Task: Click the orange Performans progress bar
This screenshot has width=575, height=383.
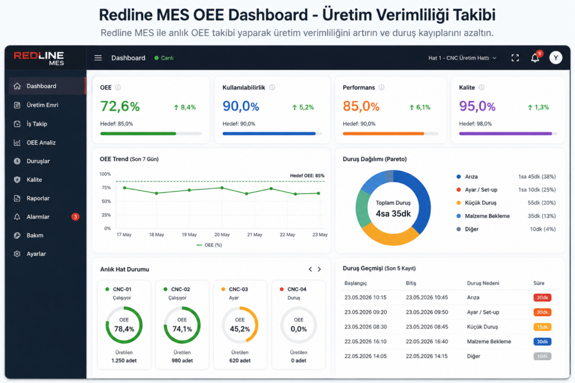Action: click(x=390, y=133)
